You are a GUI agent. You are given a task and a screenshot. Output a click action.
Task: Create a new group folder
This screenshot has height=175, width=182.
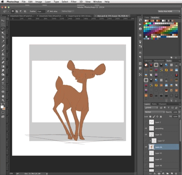point(167,173)
